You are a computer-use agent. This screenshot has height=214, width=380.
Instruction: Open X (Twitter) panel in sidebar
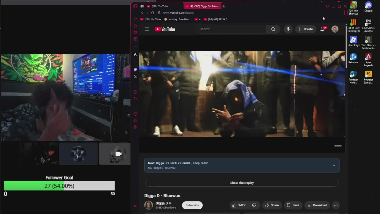click(x=135, y=76)
